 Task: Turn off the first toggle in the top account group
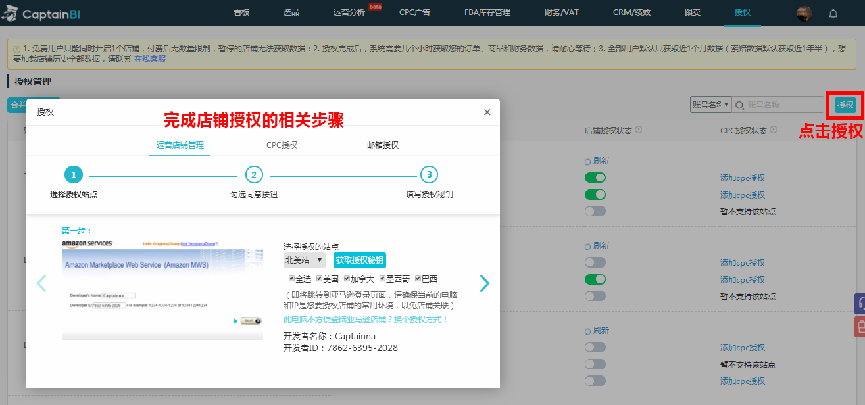(x=595, y=178)
